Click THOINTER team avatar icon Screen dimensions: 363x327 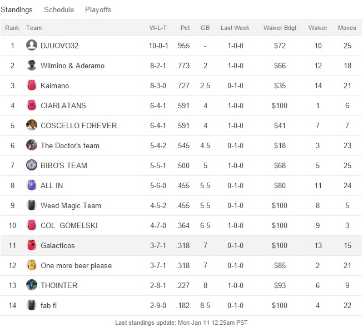[32, 285]
